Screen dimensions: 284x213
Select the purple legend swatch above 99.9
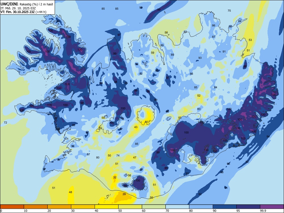coord(272,207)
